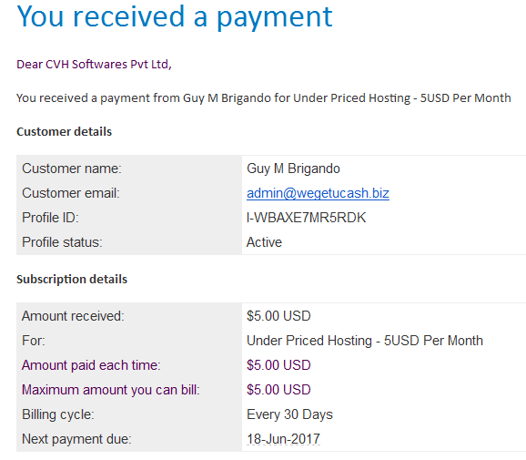Click the 'Next payment due:' label

pyautogui.click(x=76, y=439)
